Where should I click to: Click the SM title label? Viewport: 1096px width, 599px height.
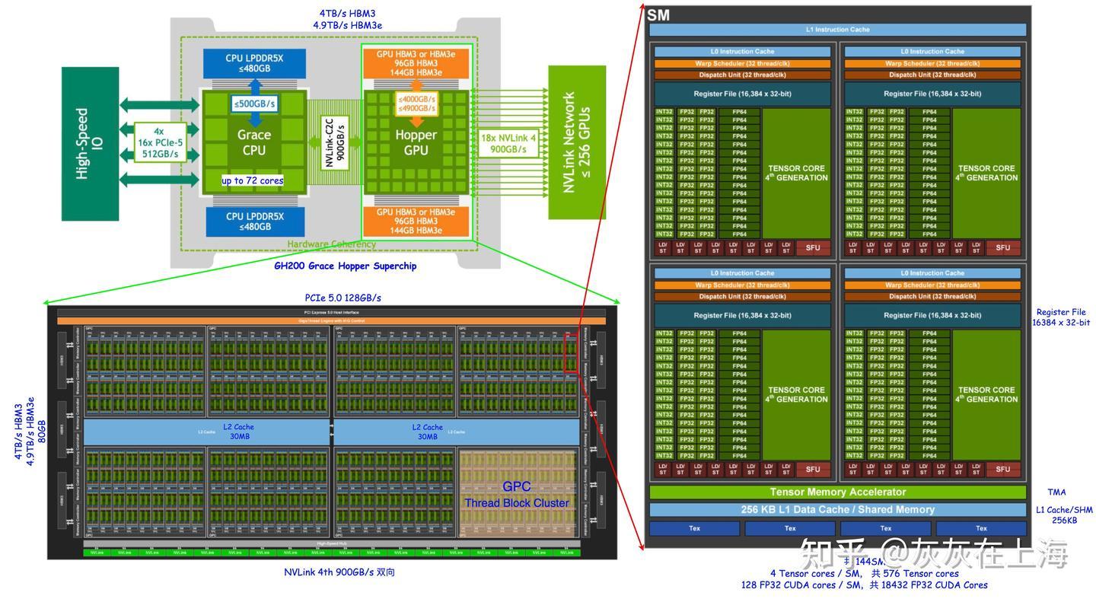click(x=658, y=14)
